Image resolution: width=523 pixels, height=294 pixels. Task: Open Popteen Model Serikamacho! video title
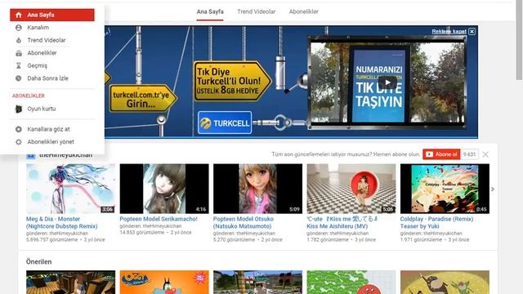pos(159,219)
